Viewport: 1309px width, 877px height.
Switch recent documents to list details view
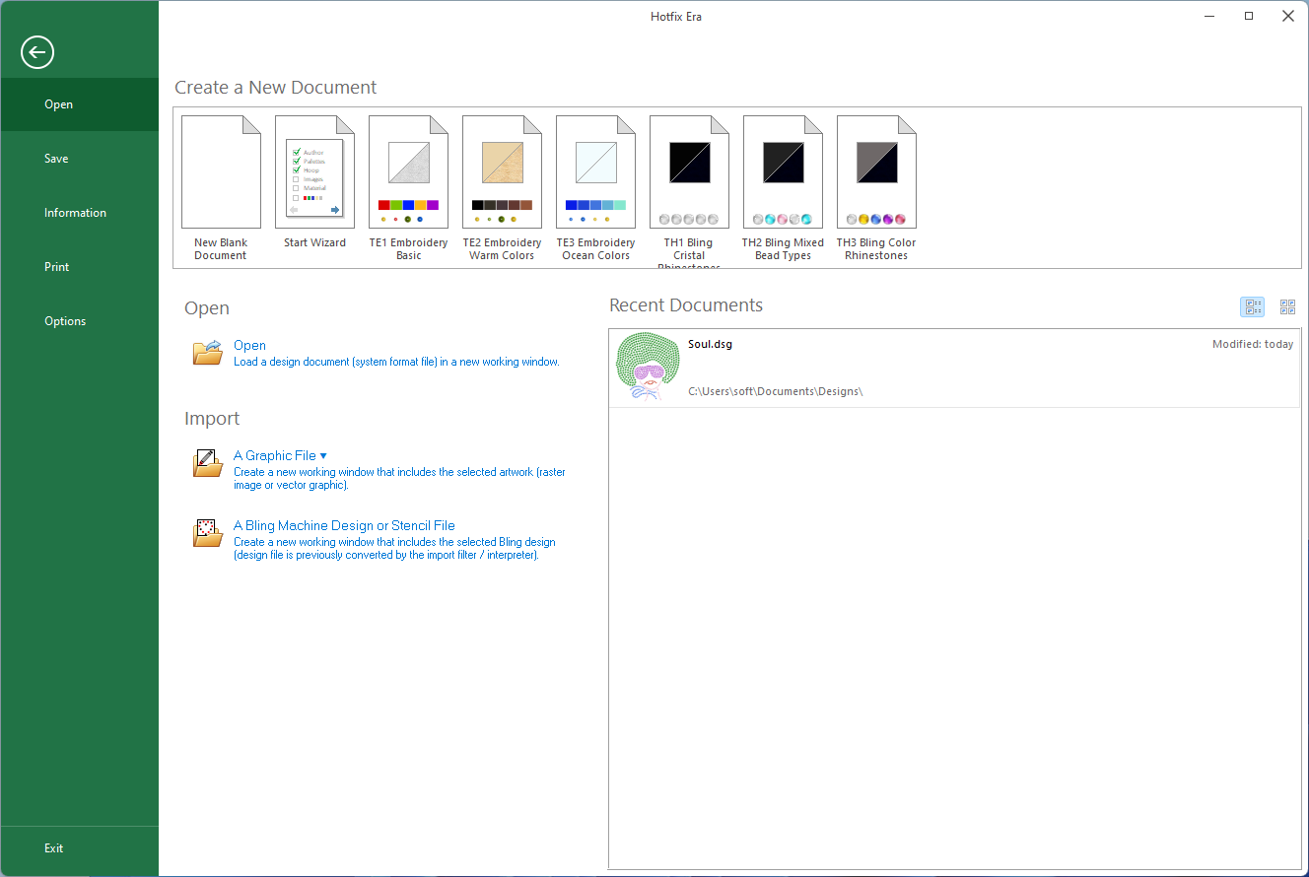click(x=1252, y=307)
